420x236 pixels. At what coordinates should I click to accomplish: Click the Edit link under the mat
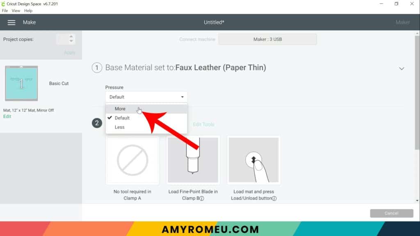pyautogui.click(x=7, y=116)
